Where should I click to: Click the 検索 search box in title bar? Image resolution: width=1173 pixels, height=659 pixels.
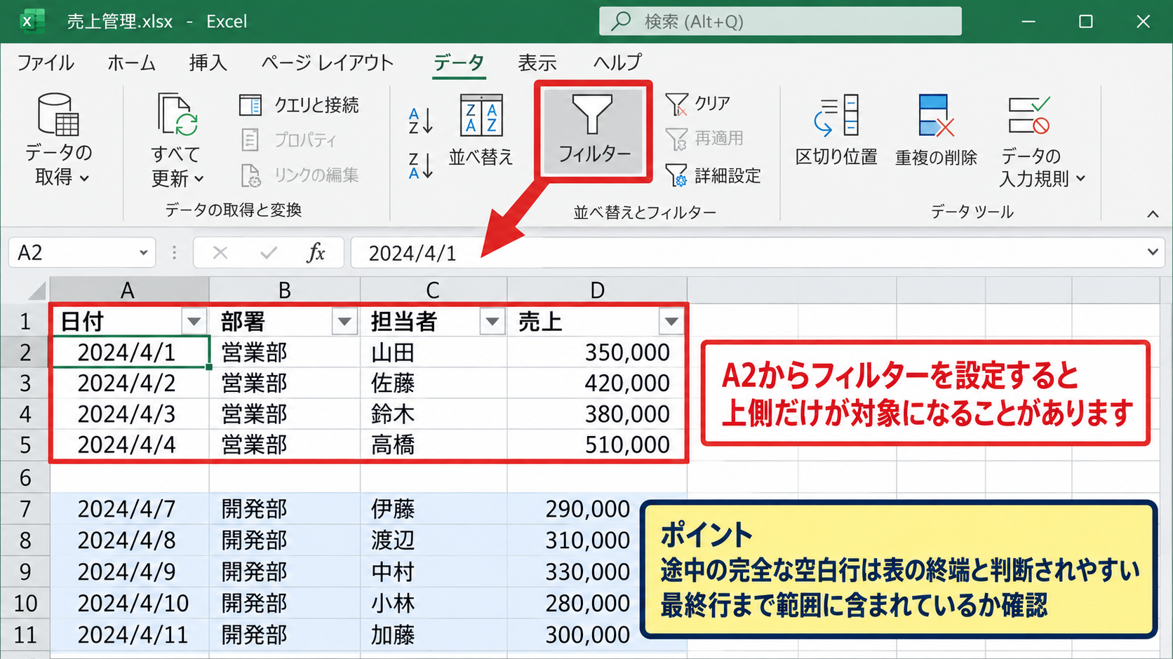pos(780,21)
